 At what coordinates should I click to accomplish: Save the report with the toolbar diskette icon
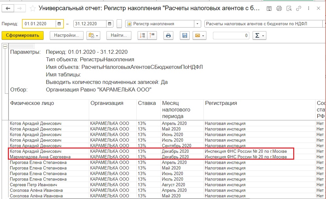[x=184, y=35]
